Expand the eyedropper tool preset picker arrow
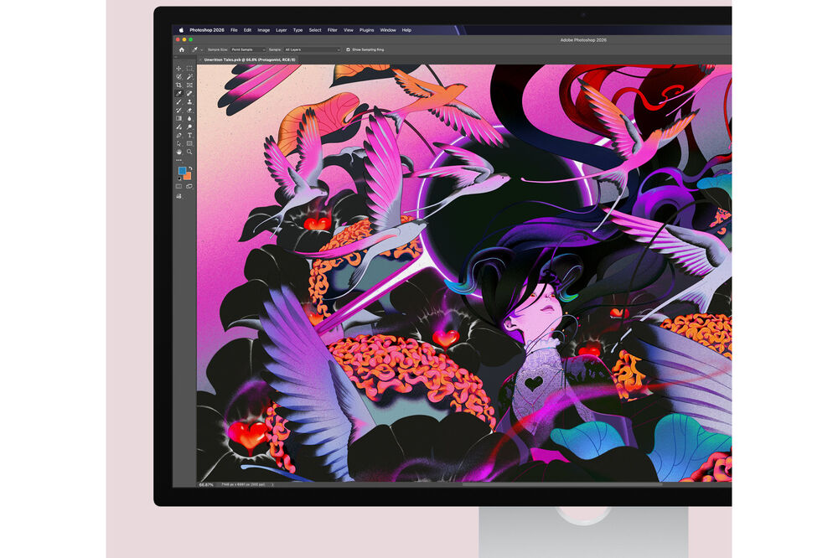Screen dimensions: 838x558 tap(201, 49)
